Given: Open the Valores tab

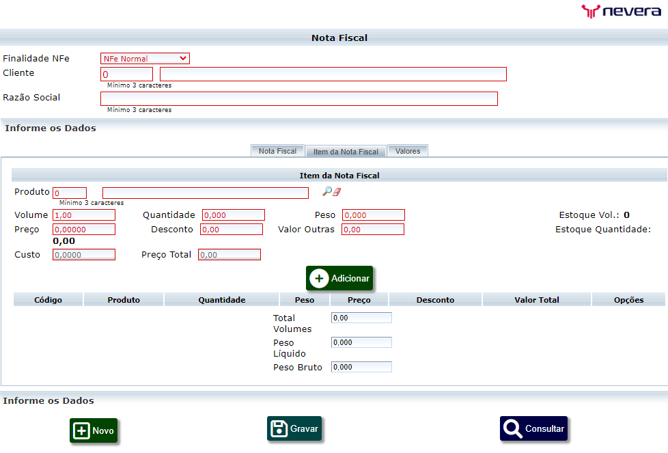Looking at the screenshot, I should coord(408,151).
